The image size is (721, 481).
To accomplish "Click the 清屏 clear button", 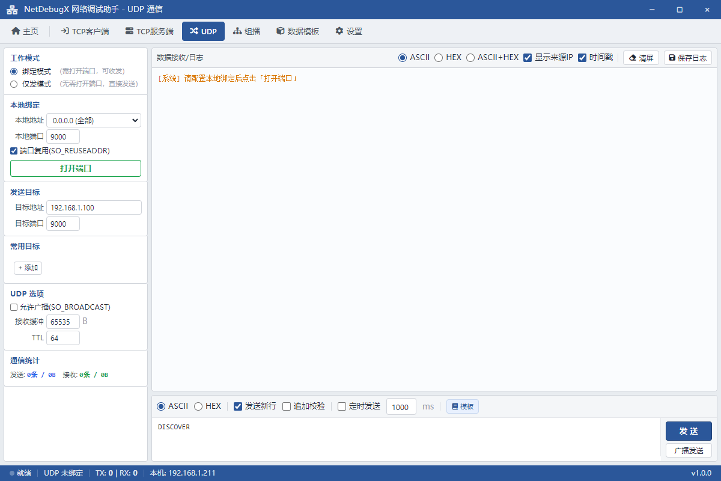I will [x=641, y=58].
